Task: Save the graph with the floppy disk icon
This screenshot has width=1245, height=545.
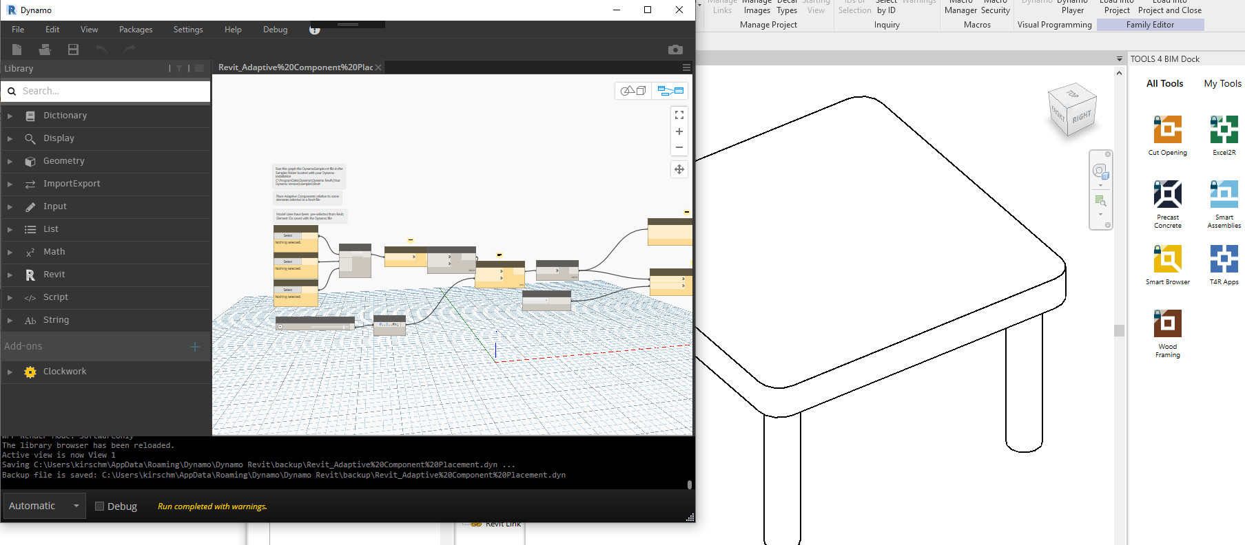Action: tap(73, 50)
